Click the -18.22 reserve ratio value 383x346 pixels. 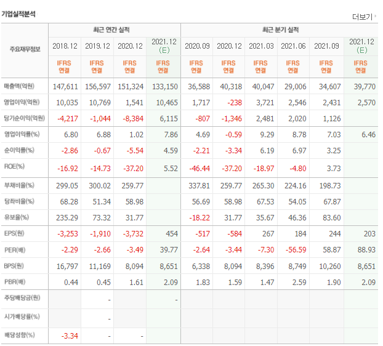(x=200, y=218)
